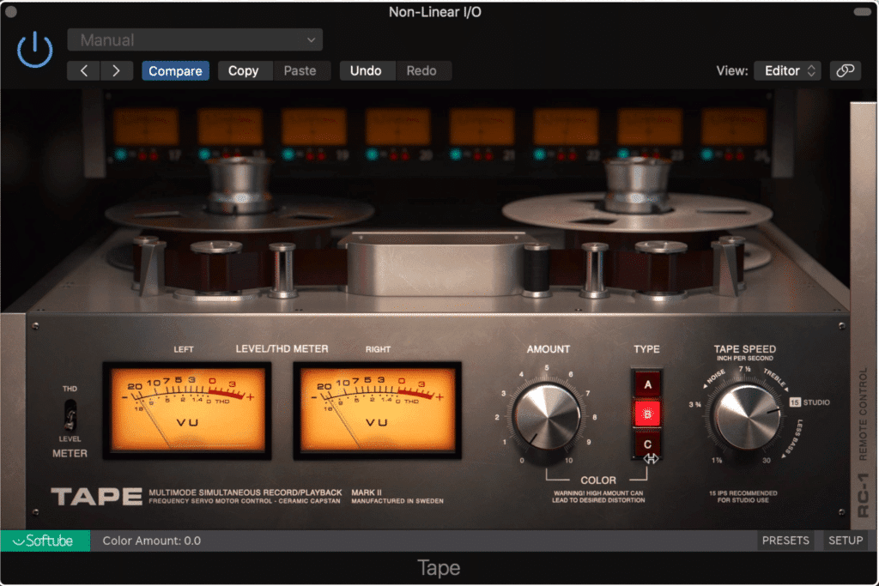This screenshot has width=879, height=586.
Task: Open the SETUP menu
Action: click(x=846, y=541)
